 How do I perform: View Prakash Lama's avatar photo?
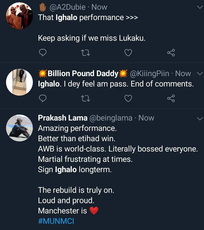click(x=20, y=128)
